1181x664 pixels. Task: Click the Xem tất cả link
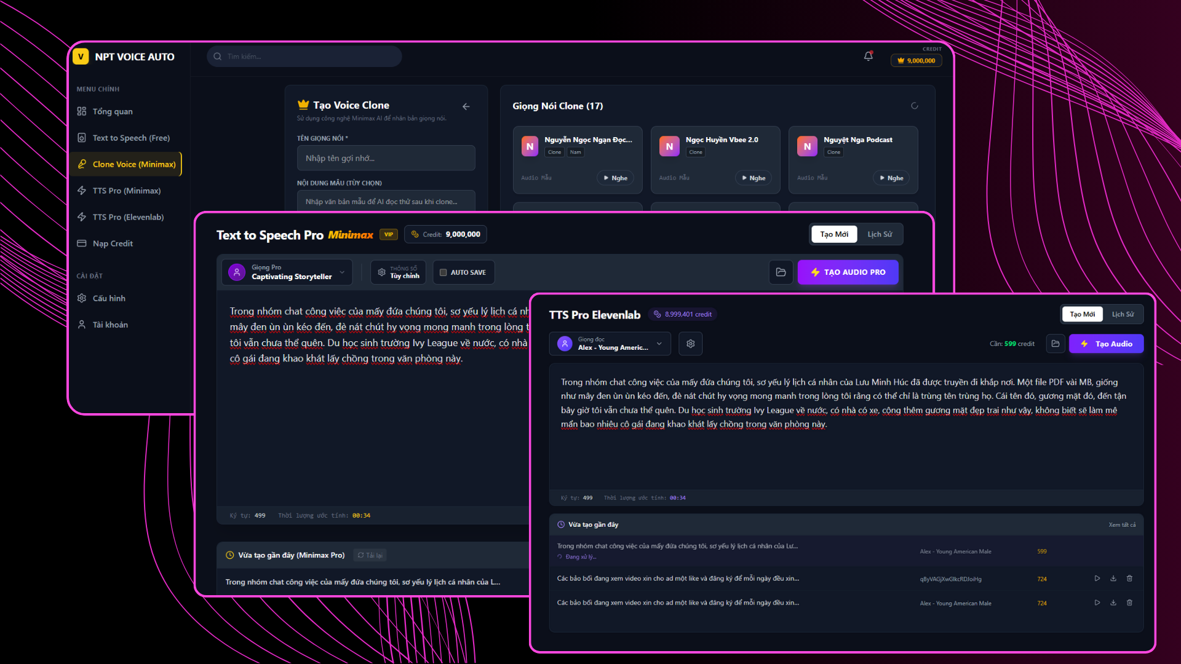[x=1122, y=525]
